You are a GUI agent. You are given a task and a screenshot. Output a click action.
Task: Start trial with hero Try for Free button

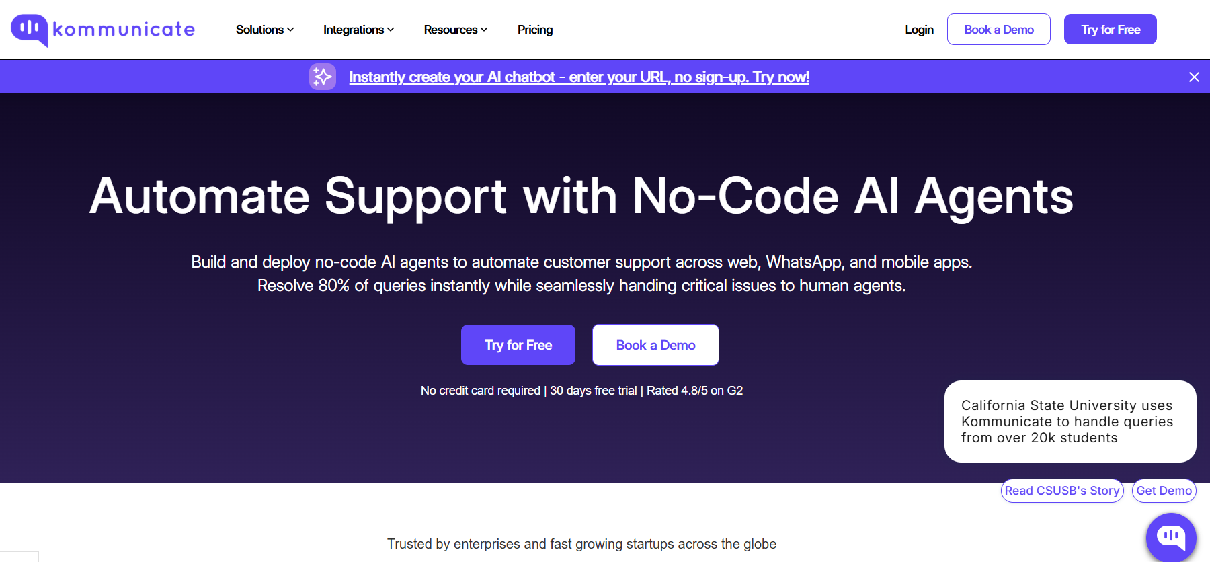coord(518,345)
